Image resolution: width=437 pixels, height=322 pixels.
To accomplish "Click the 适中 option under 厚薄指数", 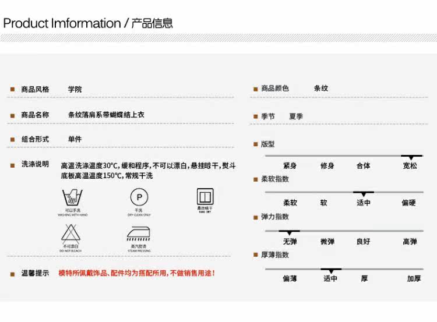I will click(x=330, y=278).
